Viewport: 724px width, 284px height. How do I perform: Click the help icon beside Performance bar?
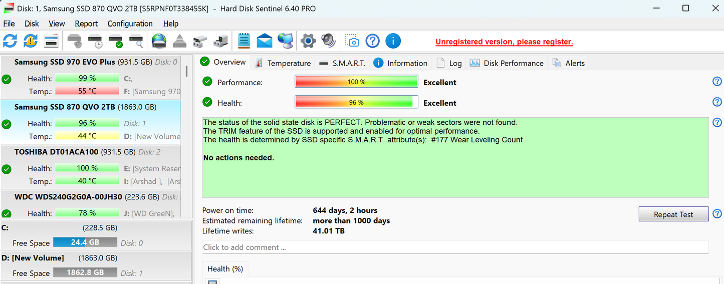coord(717,82)
